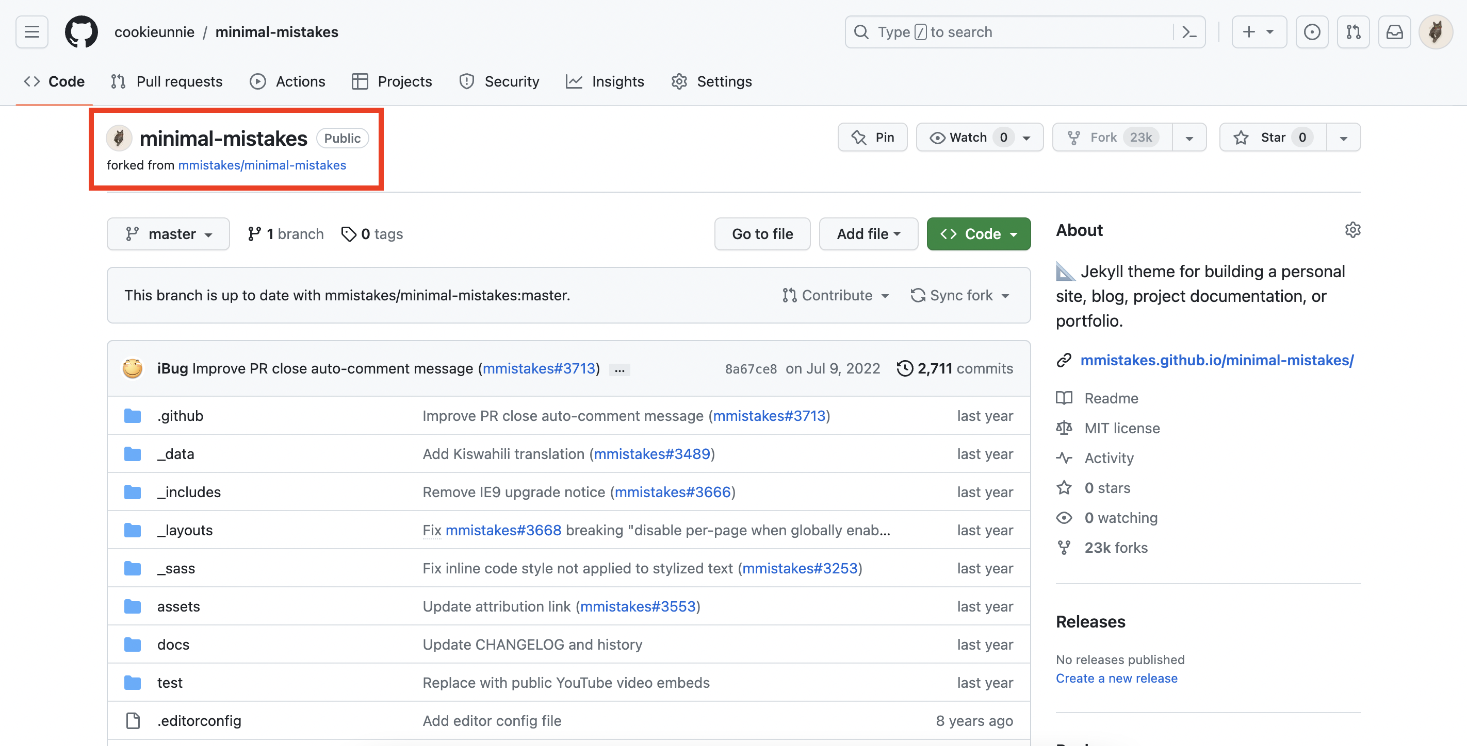
Task: Open commit hash 8a67ce8
Action: point(751,368)
